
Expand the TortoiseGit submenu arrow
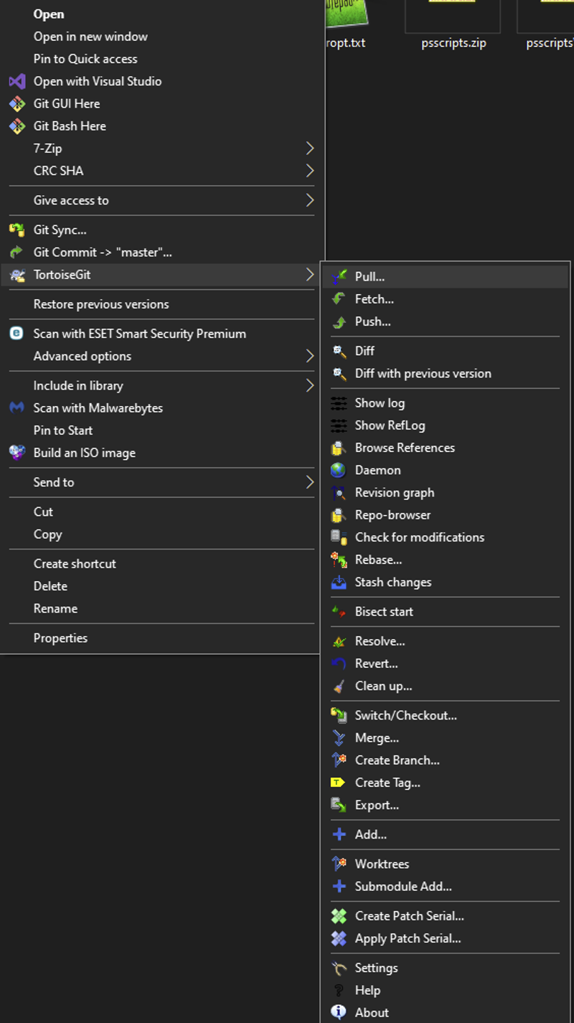click(310, 275)
